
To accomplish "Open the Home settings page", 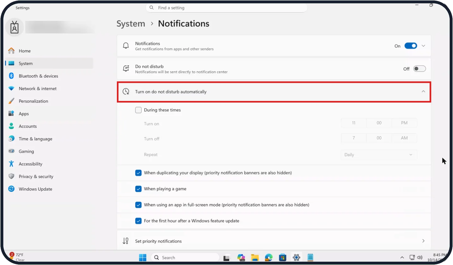I will point(49,51).
